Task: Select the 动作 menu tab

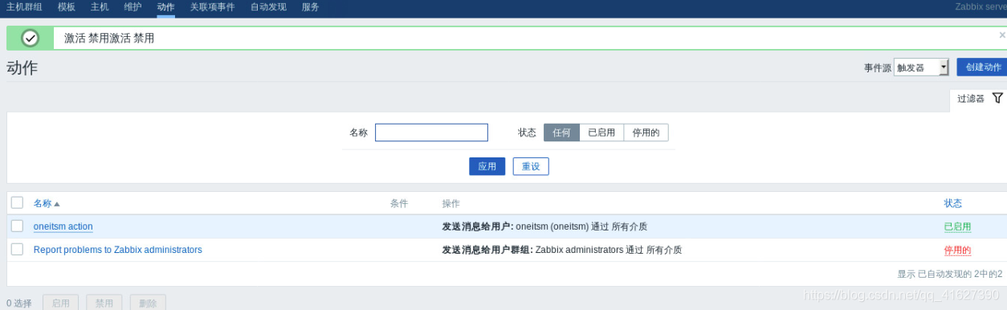Action: (x=165, y=7)
